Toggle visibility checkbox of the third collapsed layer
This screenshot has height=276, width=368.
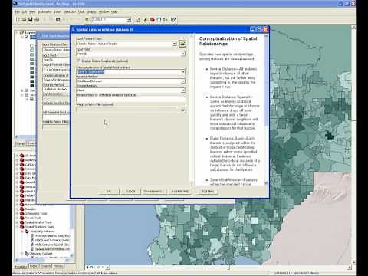27,95
